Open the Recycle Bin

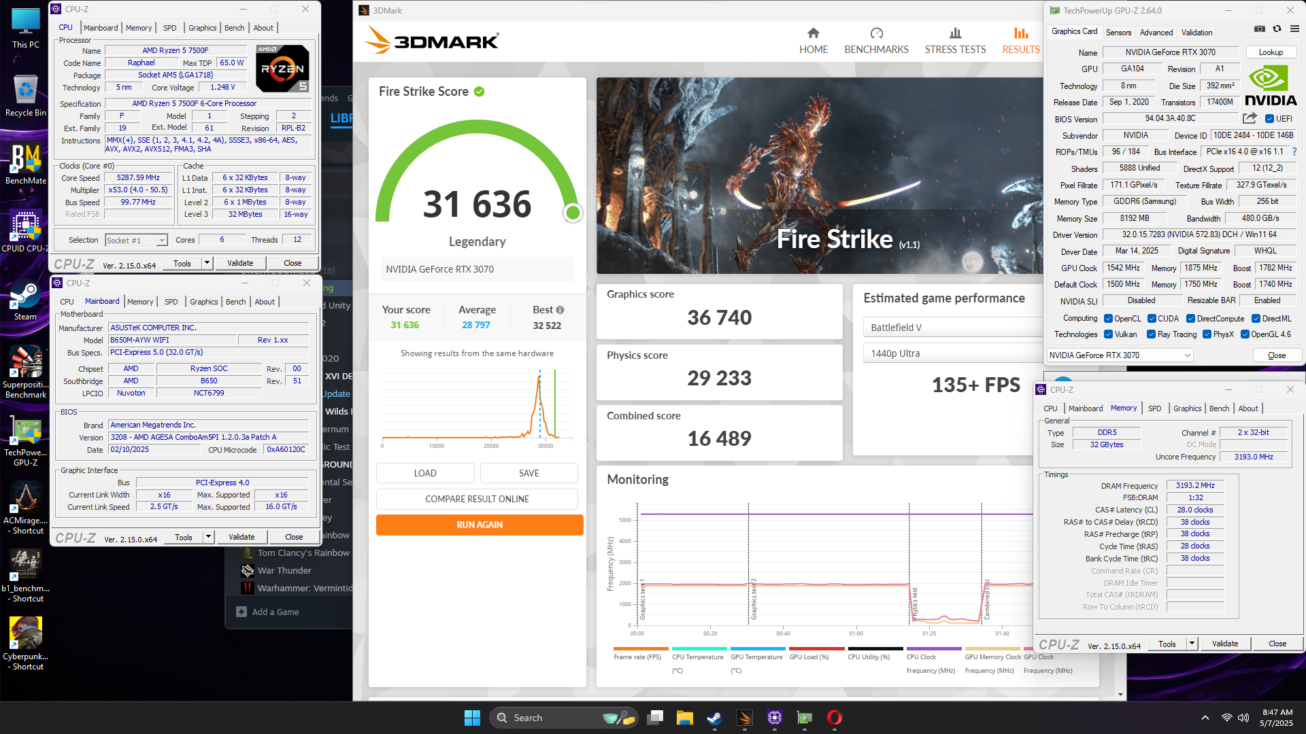click(26, 96)
